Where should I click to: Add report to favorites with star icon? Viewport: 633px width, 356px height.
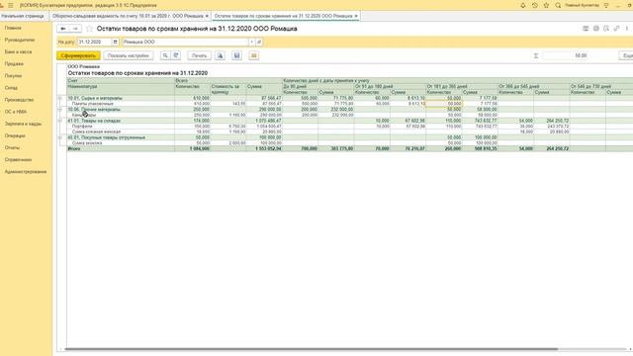pos(89,29)
